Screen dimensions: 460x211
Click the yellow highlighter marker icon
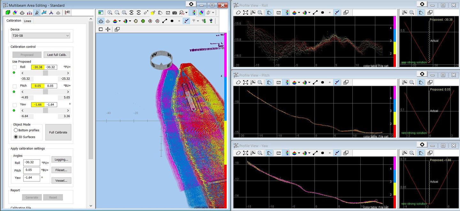pyautogui.click(x=153, y=13)
